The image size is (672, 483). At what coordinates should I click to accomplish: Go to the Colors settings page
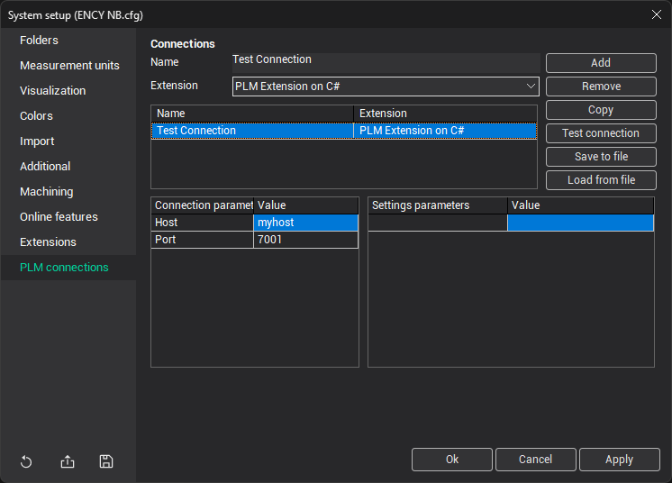[x=37, y=116]
